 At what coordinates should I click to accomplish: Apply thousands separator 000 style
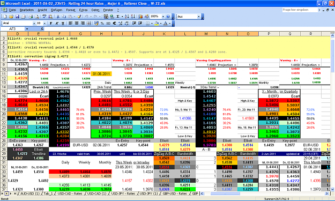coord(108,23)
